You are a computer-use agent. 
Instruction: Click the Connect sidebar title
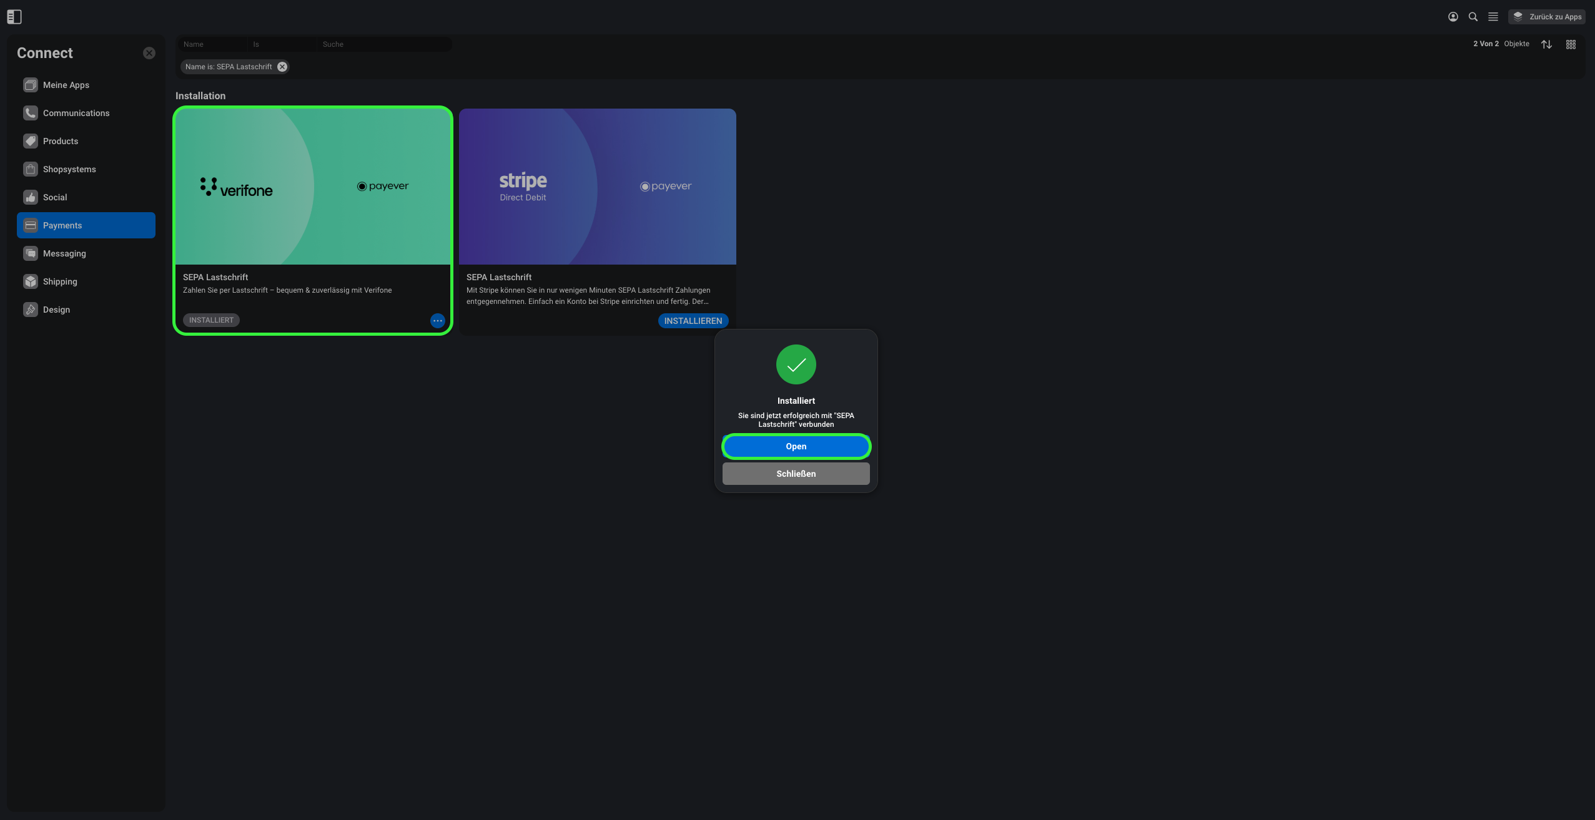point(45,53)
